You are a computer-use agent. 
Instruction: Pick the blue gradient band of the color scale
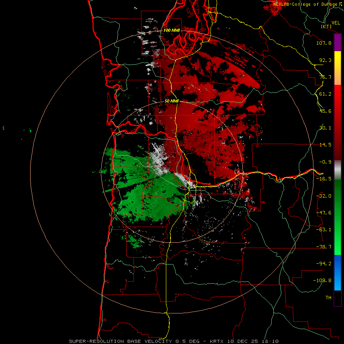coord(338,273)
